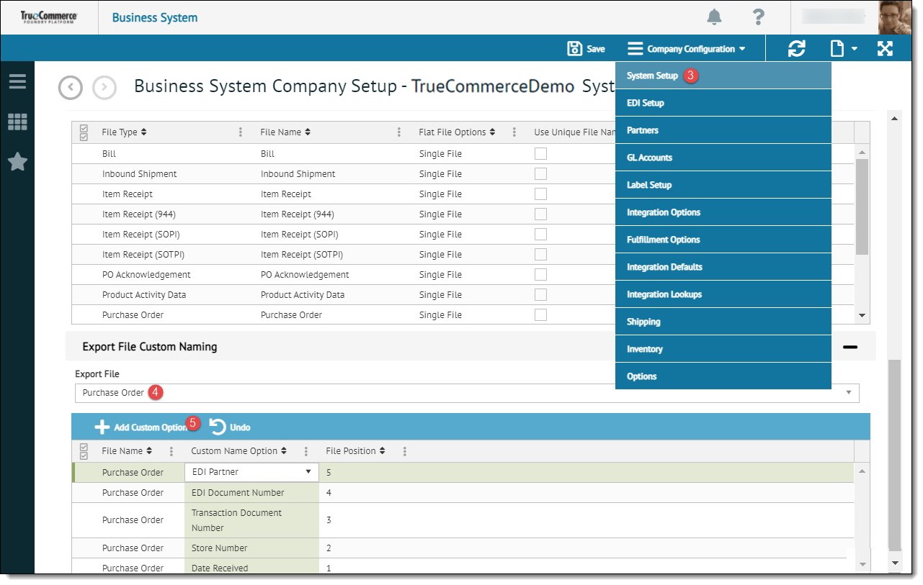This screenshot has height=585, width=923.
Task: Enable unique file naming for Purchase Order row
Action: pyautogui.click(x=540, y=314)
